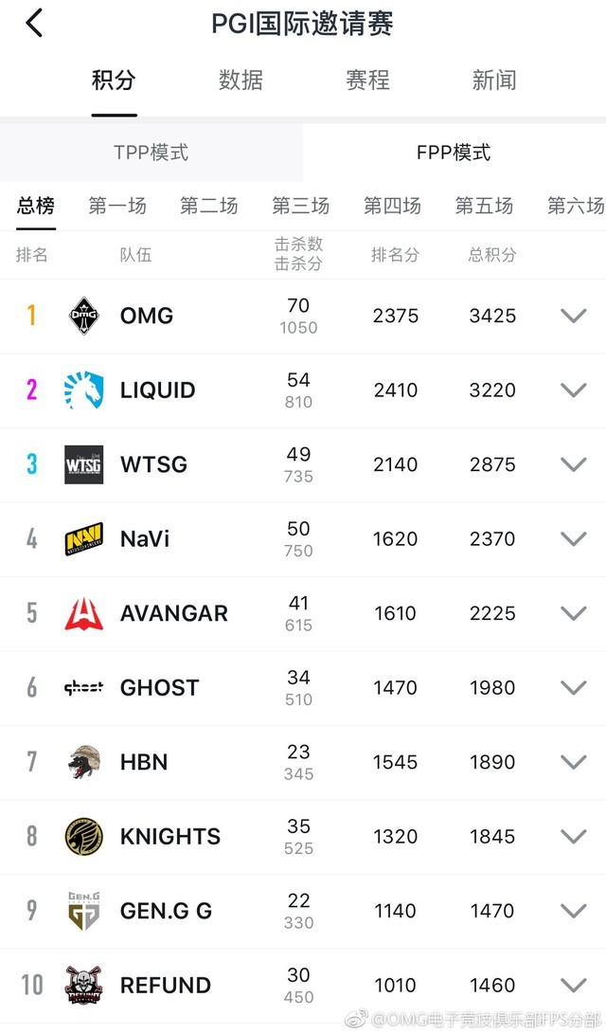
Task: Enable FPP模式 mode view
Action: pyautogui.click(x=454, y=152)
